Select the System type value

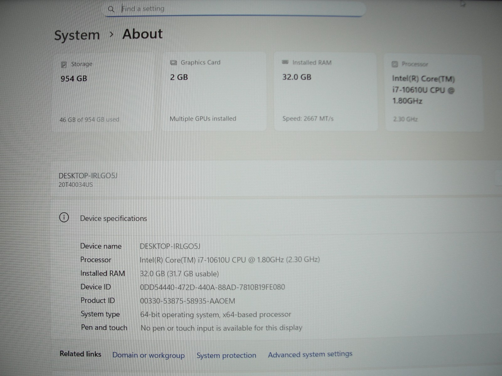coord(216,315)
